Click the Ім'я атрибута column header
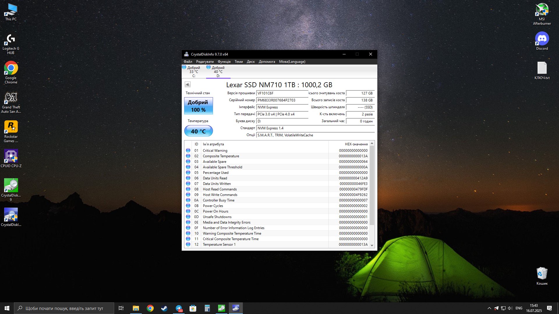 (x=265, y=144)
